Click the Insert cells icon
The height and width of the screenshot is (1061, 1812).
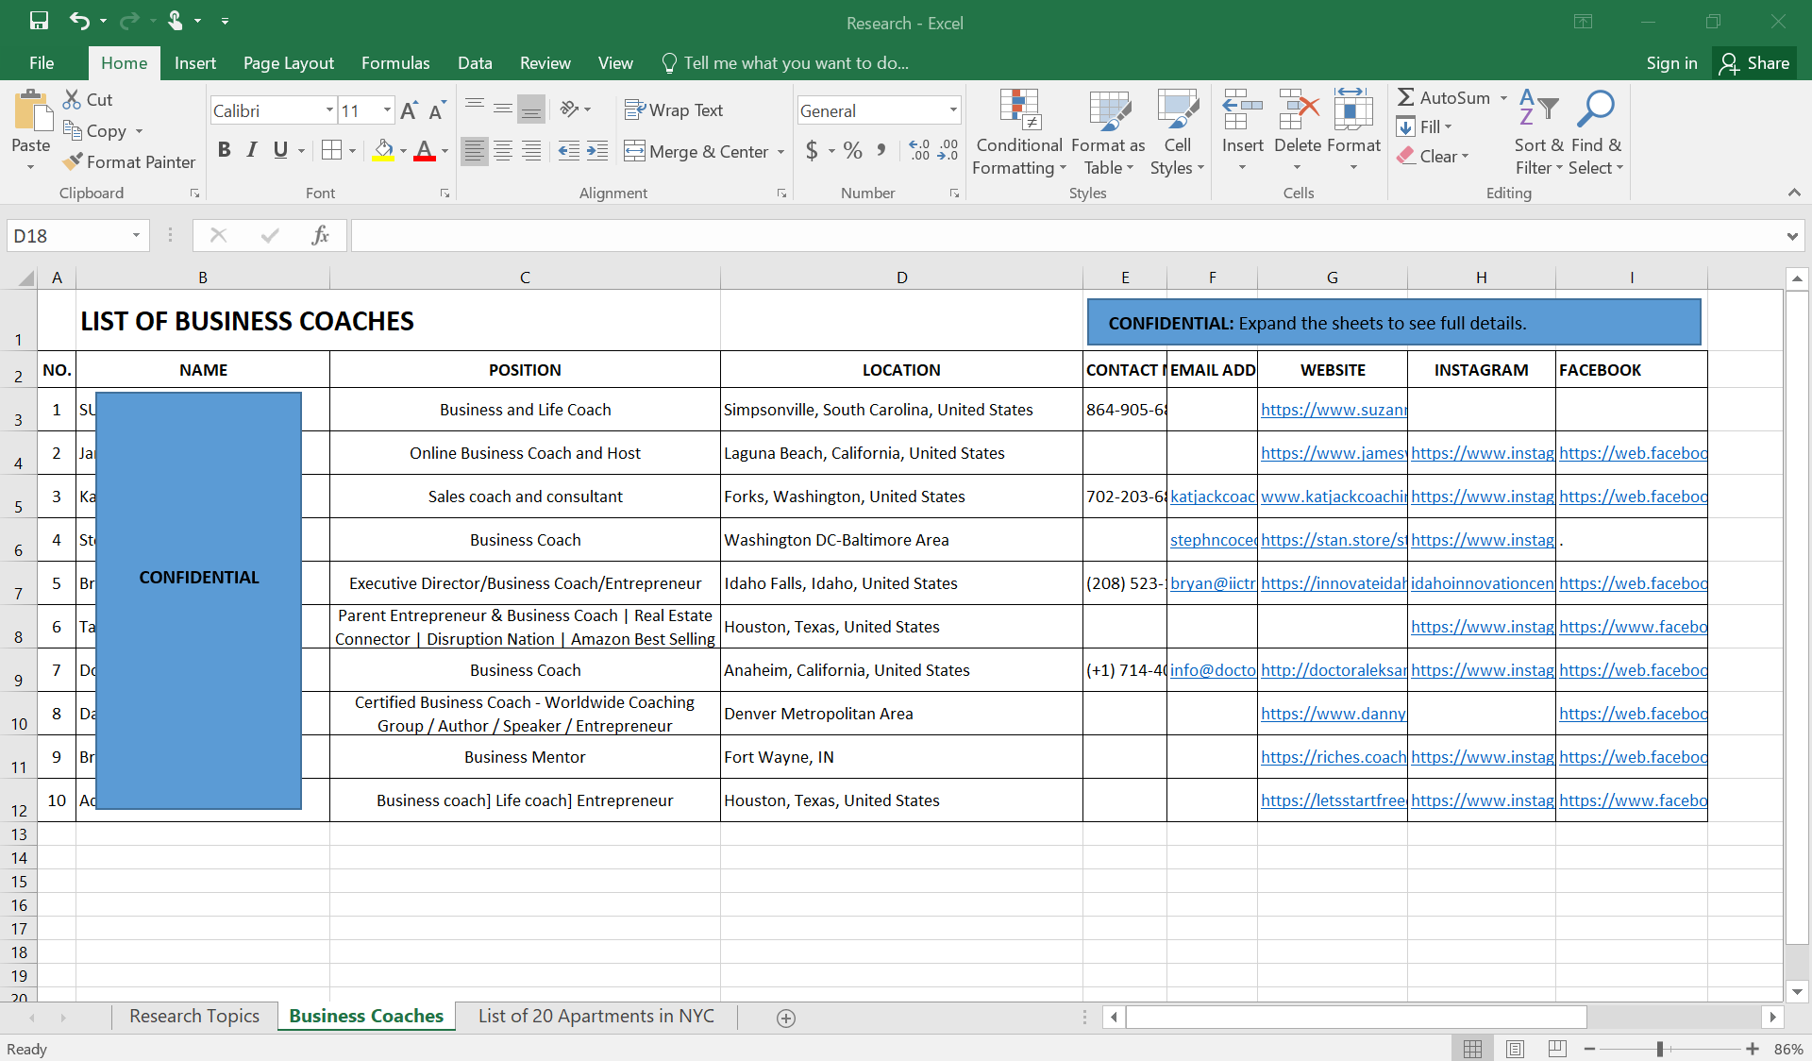tap(1242, 109)
